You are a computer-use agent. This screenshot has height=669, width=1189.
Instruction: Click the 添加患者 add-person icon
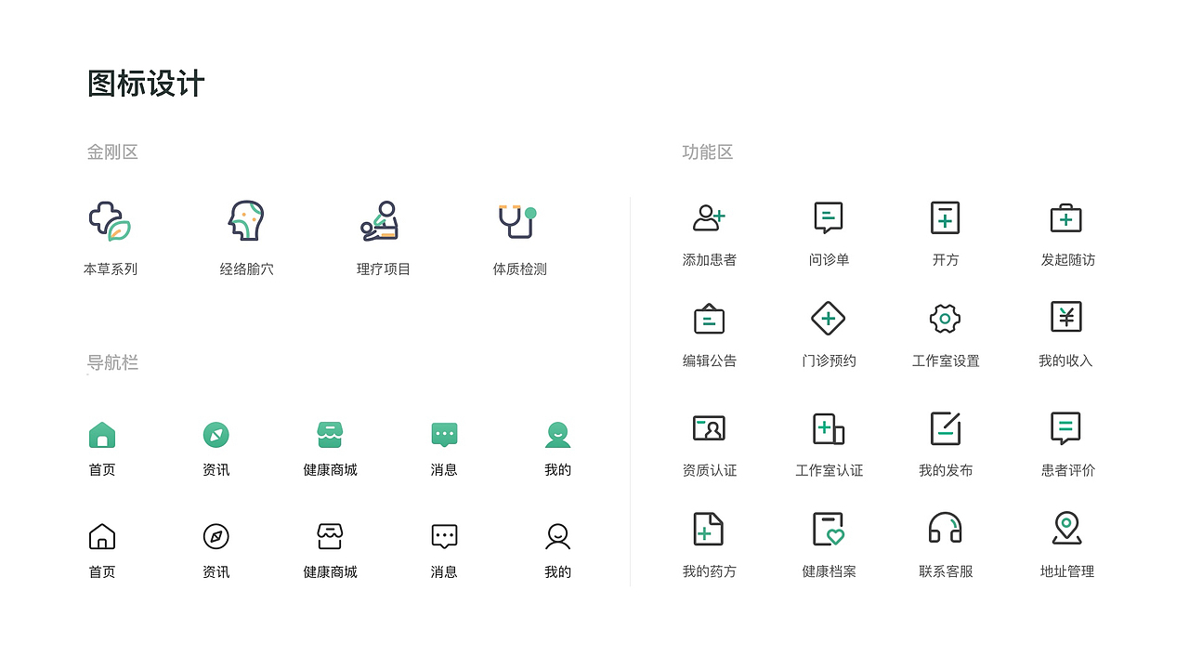tap(709, 218)
